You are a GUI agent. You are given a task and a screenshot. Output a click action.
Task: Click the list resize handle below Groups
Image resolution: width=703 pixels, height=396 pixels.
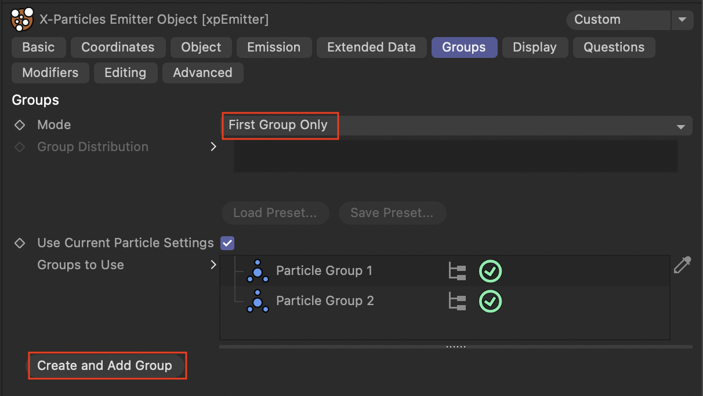pyautogui.click(x=456, y=347)
